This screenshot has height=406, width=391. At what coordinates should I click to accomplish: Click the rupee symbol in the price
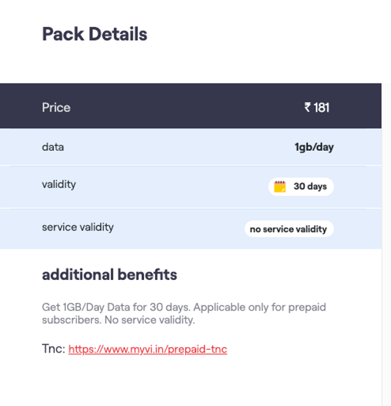(x=308, y=108)
